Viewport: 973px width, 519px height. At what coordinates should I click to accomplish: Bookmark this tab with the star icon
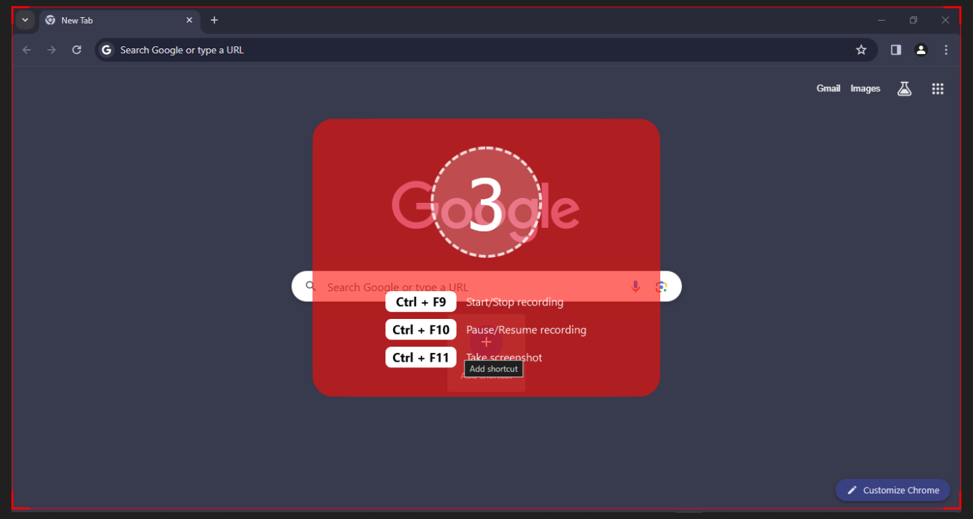point(861,50)
